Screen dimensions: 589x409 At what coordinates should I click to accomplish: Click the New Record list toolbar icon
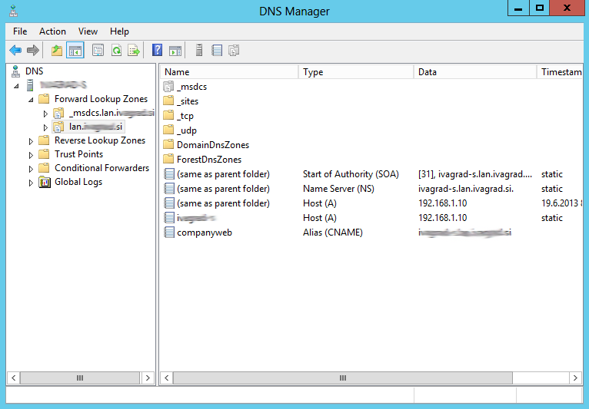click(217, 50)
